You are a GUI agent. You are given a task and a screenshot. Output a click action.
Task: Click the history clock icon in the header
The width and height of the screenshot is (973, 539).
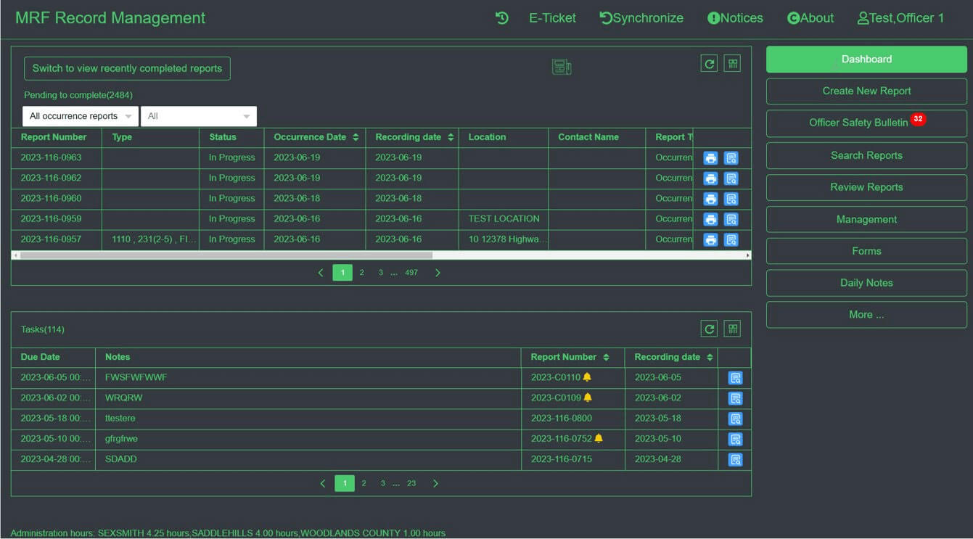click(x=501, y=17)
